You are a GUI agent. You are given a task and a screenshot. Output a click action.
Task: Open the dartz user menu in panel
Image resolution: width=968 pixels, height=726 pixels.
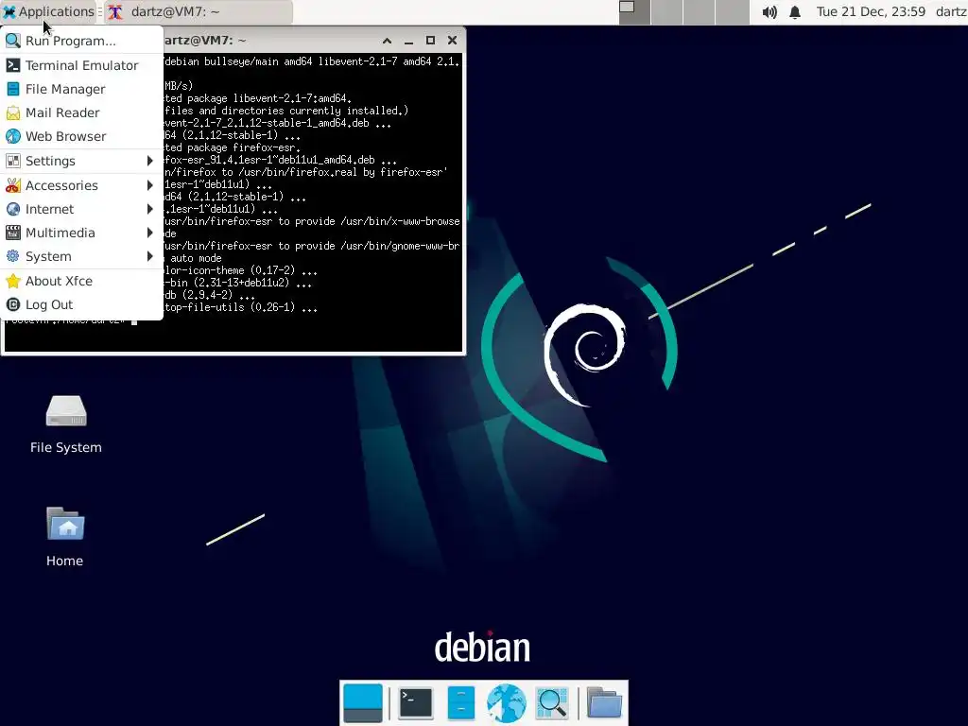click(x=951, y=11)
